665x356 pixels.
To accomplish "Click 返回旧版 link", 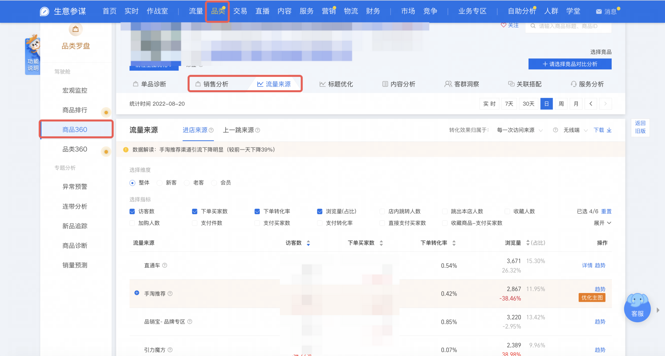I will [x=640, y=127].
